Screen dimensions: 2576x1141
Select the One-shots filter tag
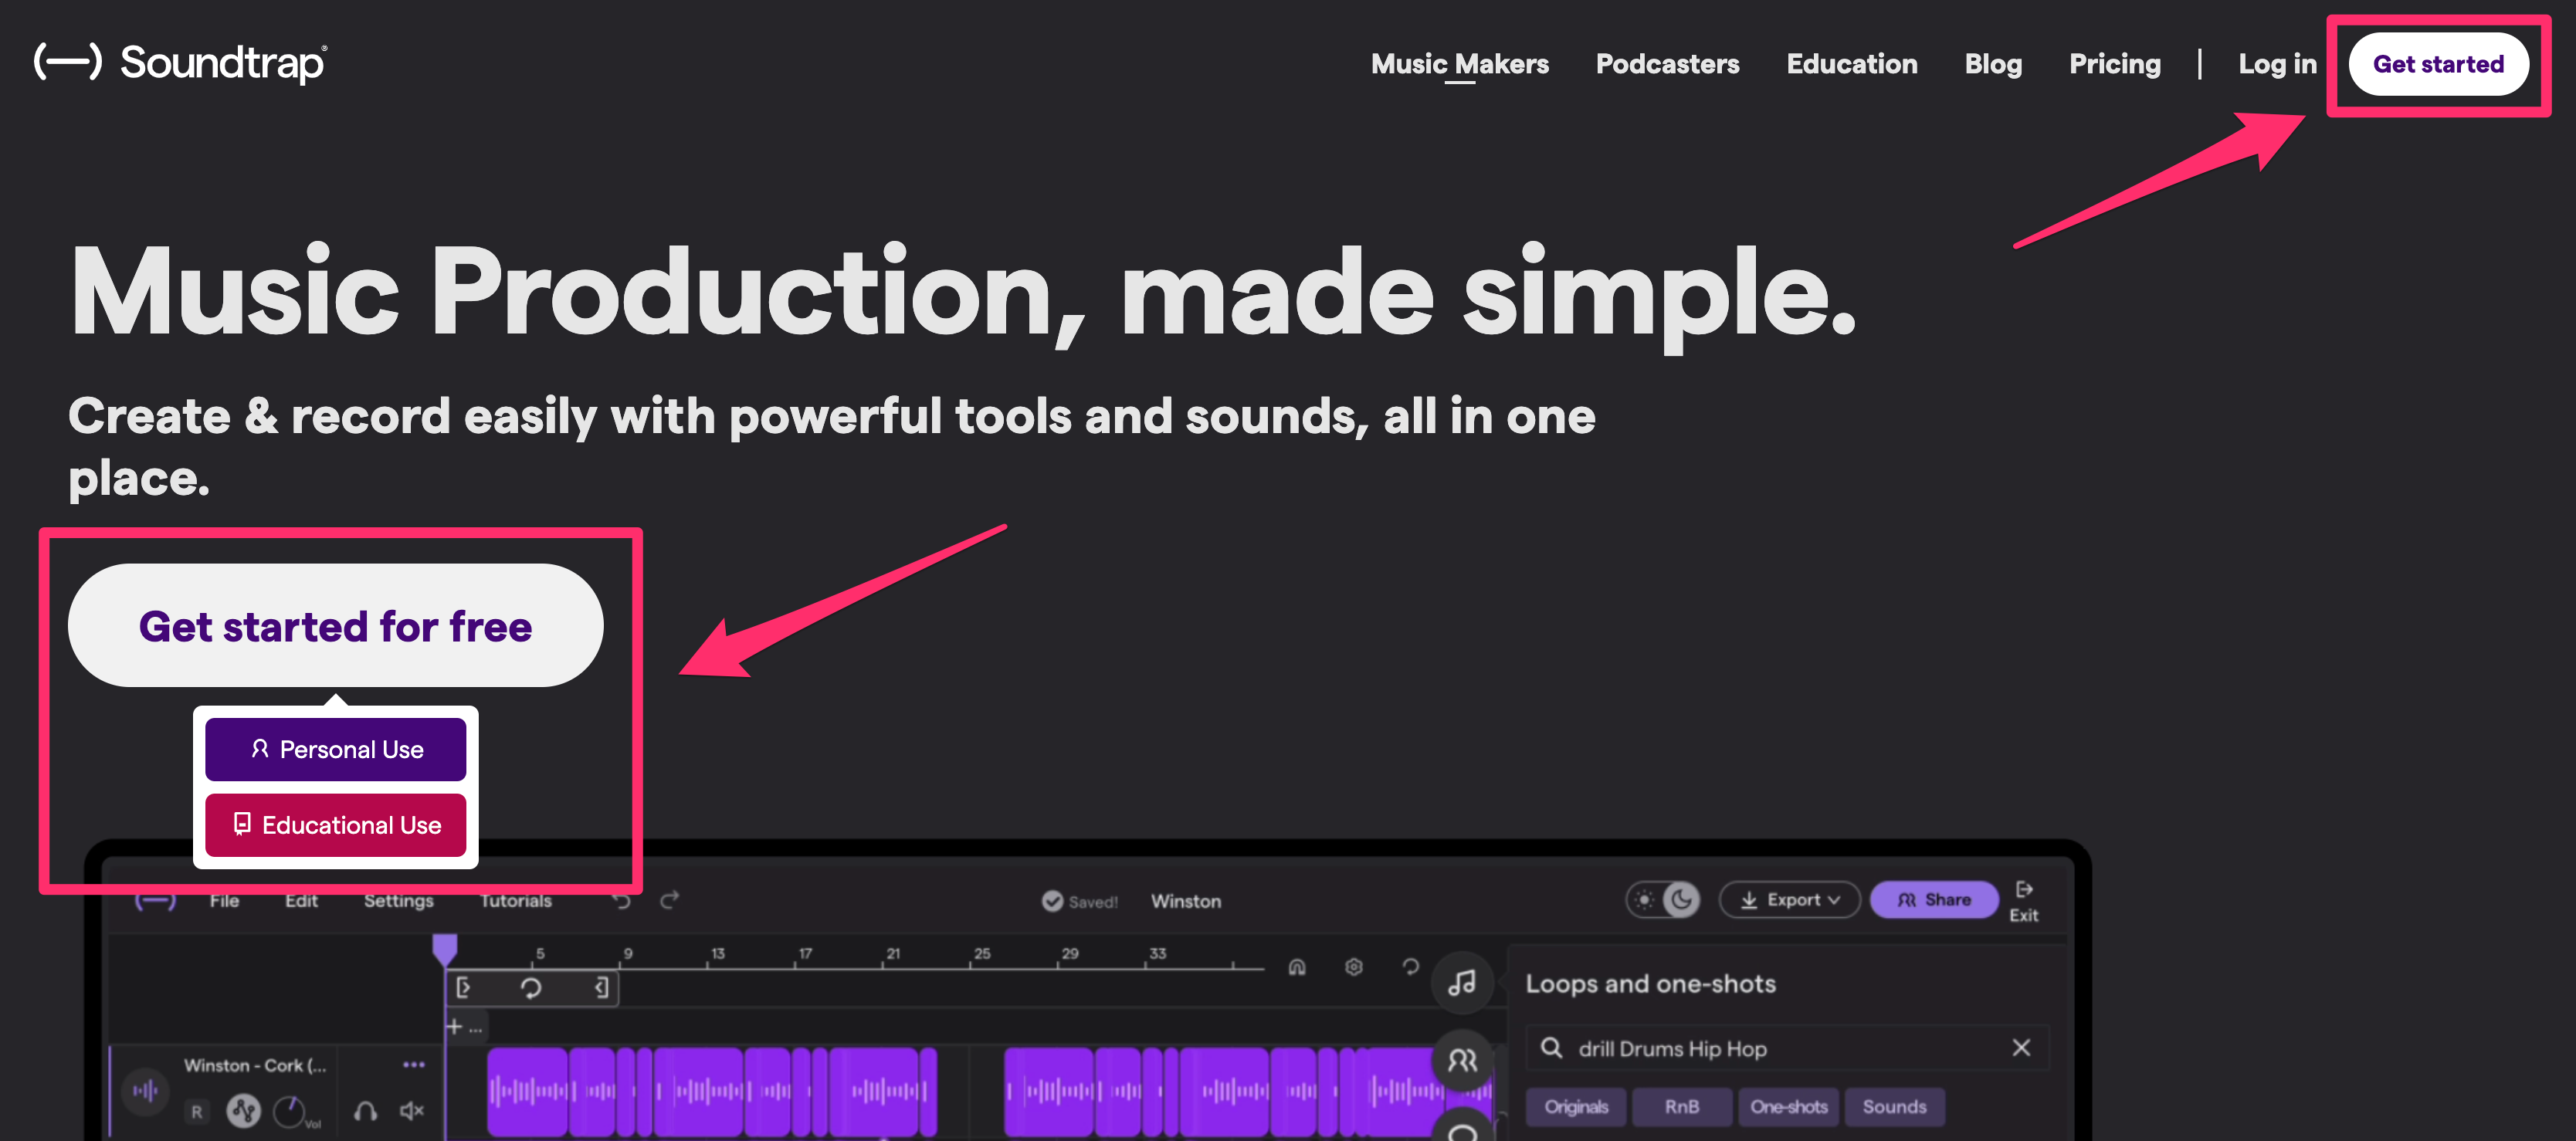pyautogui.click(x=1788, y=1106)
